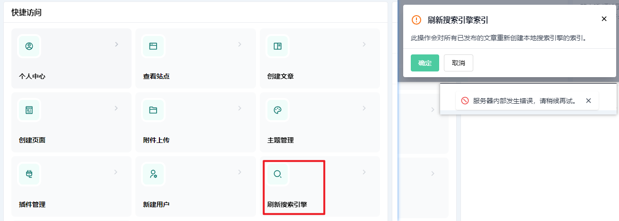Image resolution: width=619 pixels, height=221 pixels.
Task: Select the 插件管理 card label
Action: (x=32, y=204)
